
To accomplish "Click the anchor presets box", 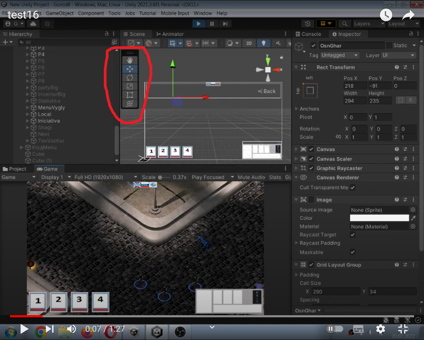I will 310,91.
